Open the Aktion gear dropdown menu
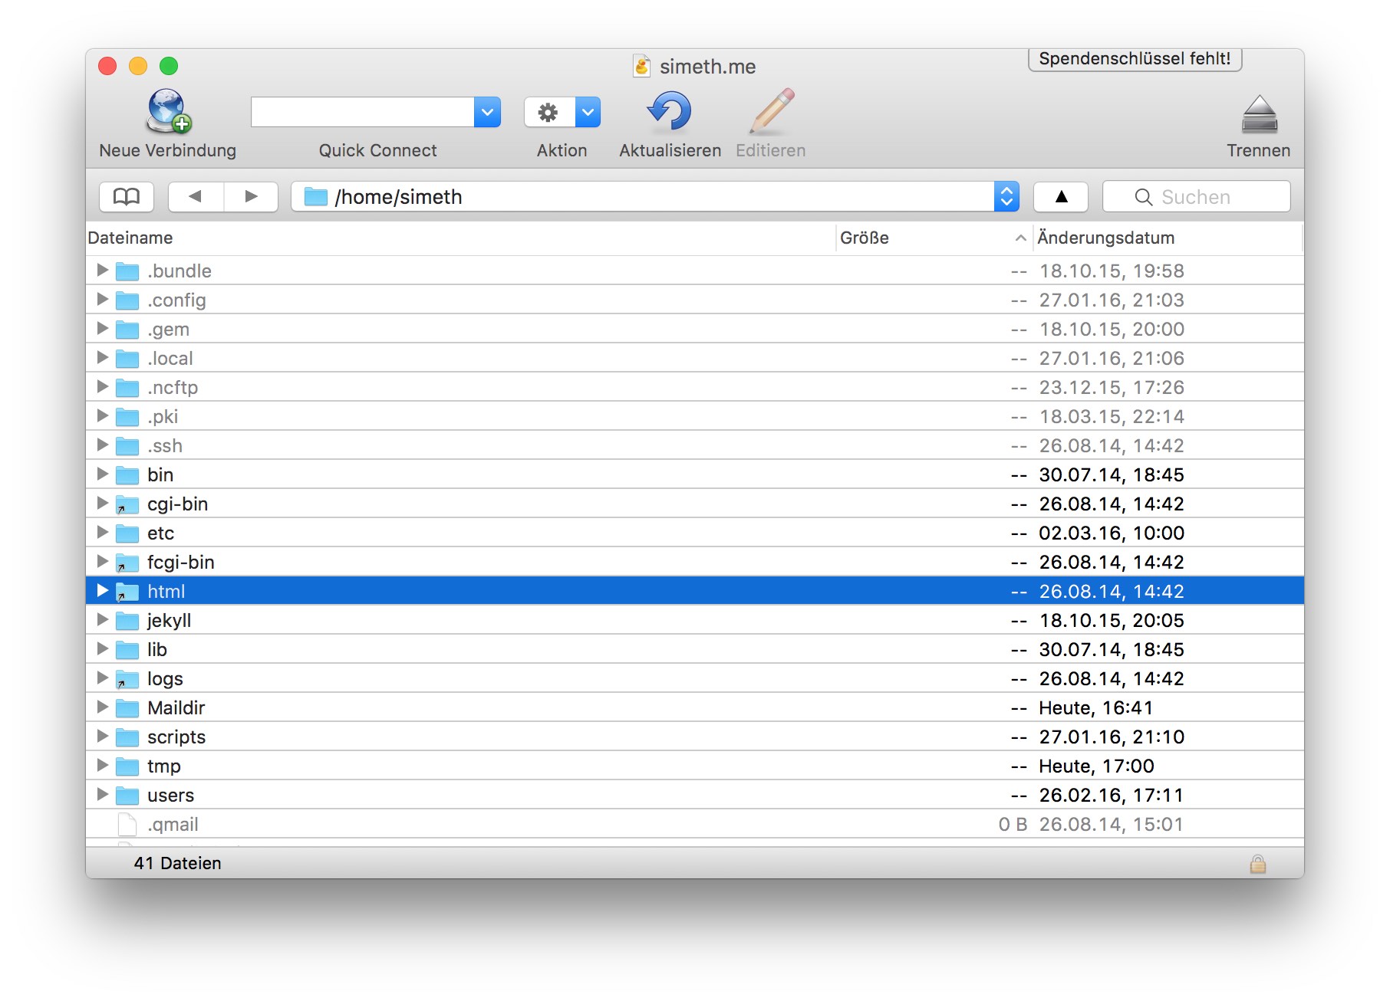 (x=587, y=113)
